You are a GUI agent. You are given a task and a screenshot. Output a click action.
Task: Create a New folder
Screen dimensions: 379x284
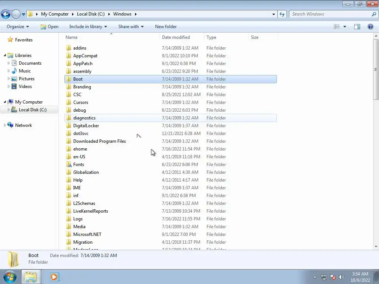(166, 27)
